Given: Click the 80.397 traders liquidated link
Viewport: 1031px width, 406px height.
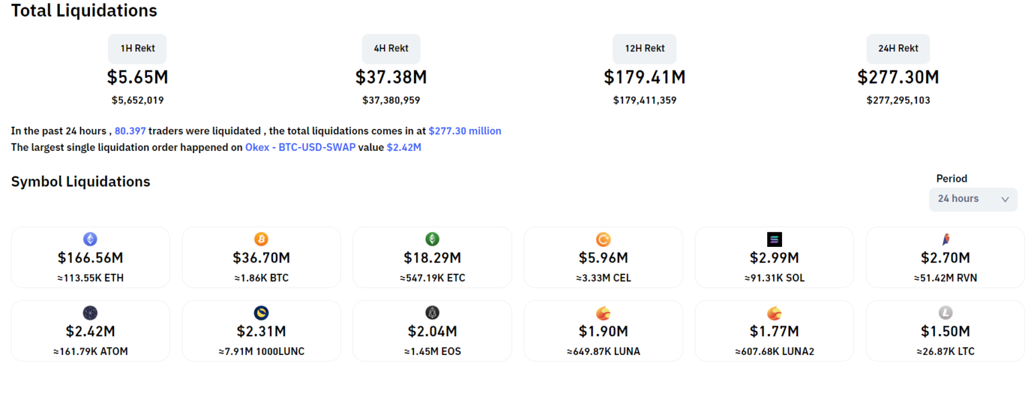Looking at the screenshot, I should [x=130, y=131].
